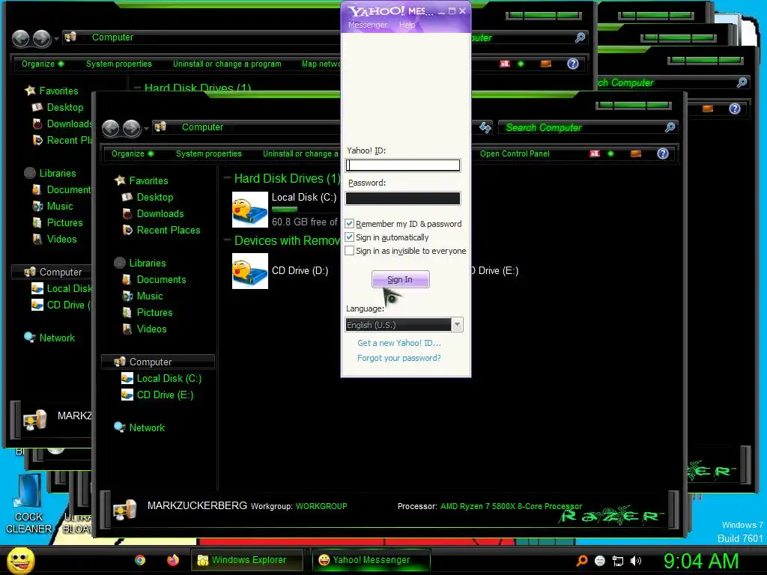Select Computer in front Explorer navigation pane

[157, 362]
